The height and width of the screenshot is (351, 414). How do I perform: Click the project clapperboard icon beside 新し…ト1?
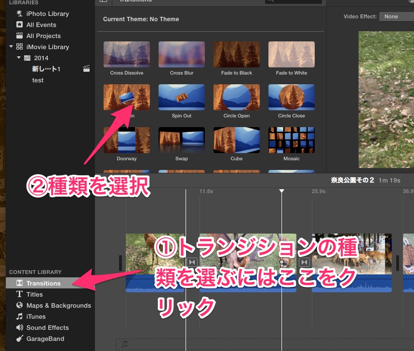coord(86,68)
